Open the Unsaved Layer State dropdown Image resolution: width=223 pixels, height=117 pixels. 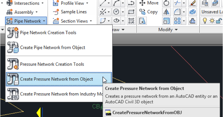pos(212,12)
